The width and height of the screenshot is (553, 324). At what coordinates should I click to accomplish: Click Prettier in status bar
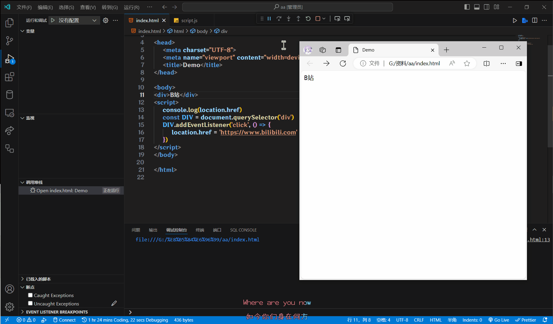click(x=525, y=320)
